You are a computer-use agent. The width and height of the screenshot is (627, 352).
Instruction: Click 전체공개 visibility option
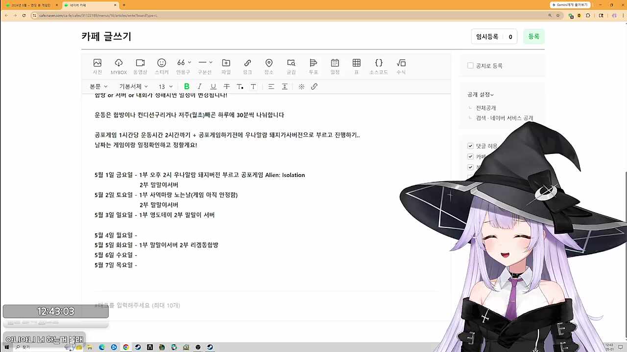pos(486,108)
